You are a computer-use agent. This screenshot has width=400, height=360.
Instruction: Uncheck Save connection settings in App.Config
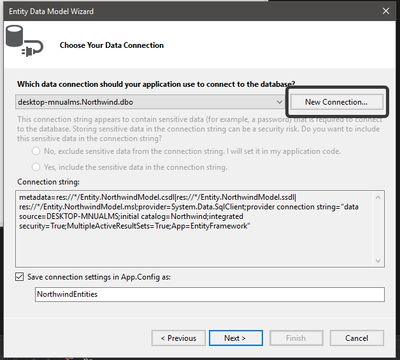19,277
